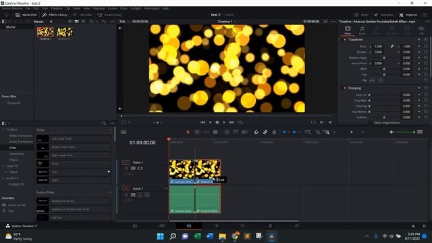Switch to the Audio inspector tab
This screenshot has height=243, width=432.
(x=362, y=30)
